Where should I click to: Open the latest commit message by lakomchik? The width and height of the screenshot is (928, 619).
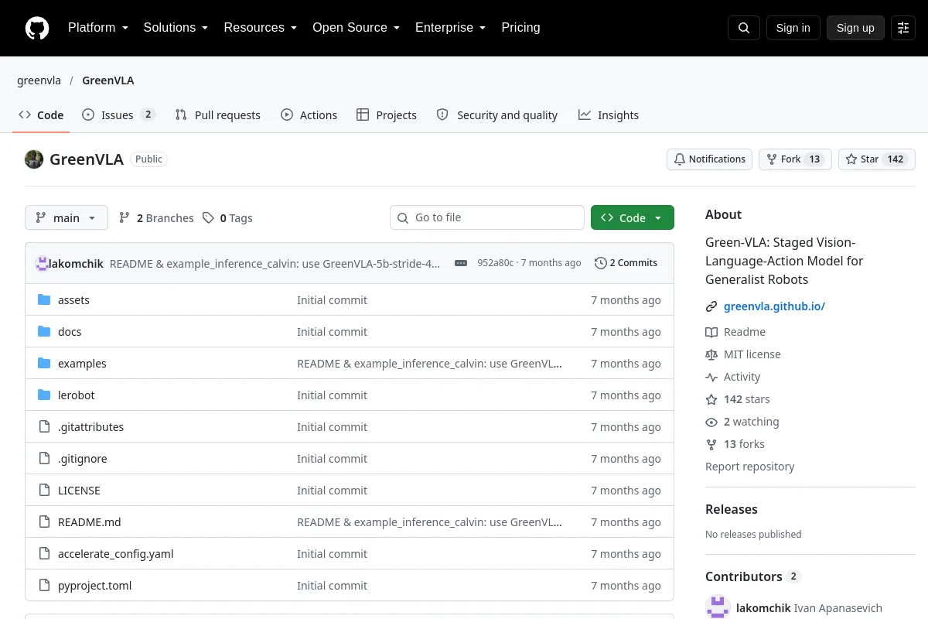pos(275,263)
